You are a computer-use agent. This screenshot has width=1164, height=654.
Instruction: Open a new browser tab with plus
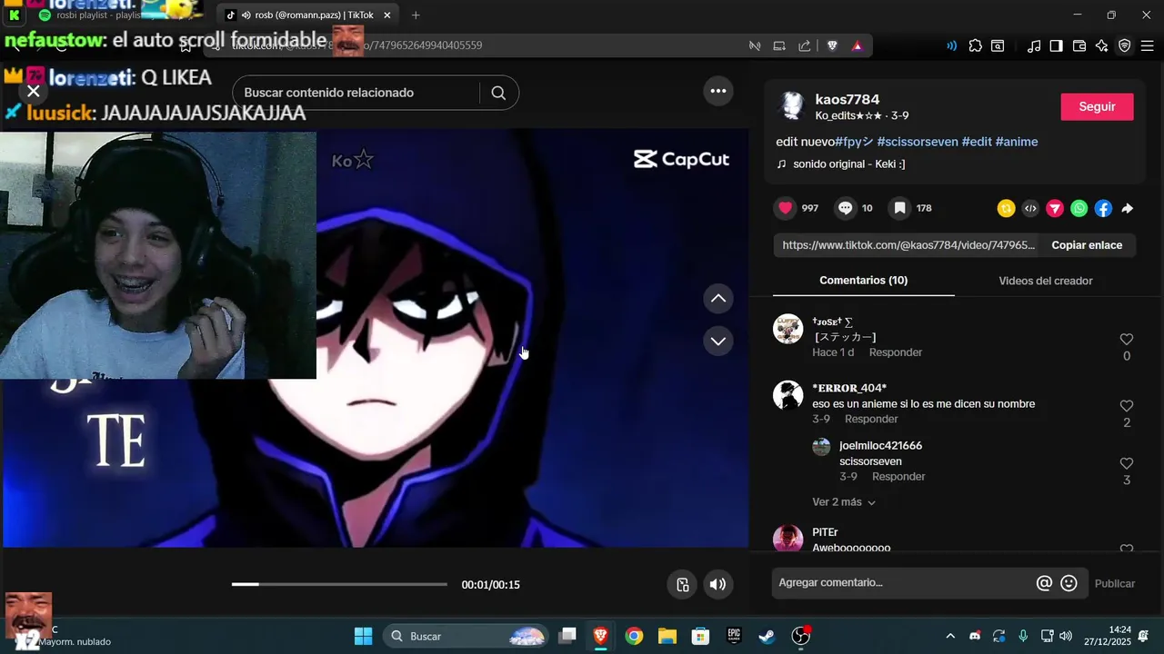tap(416, 15)
